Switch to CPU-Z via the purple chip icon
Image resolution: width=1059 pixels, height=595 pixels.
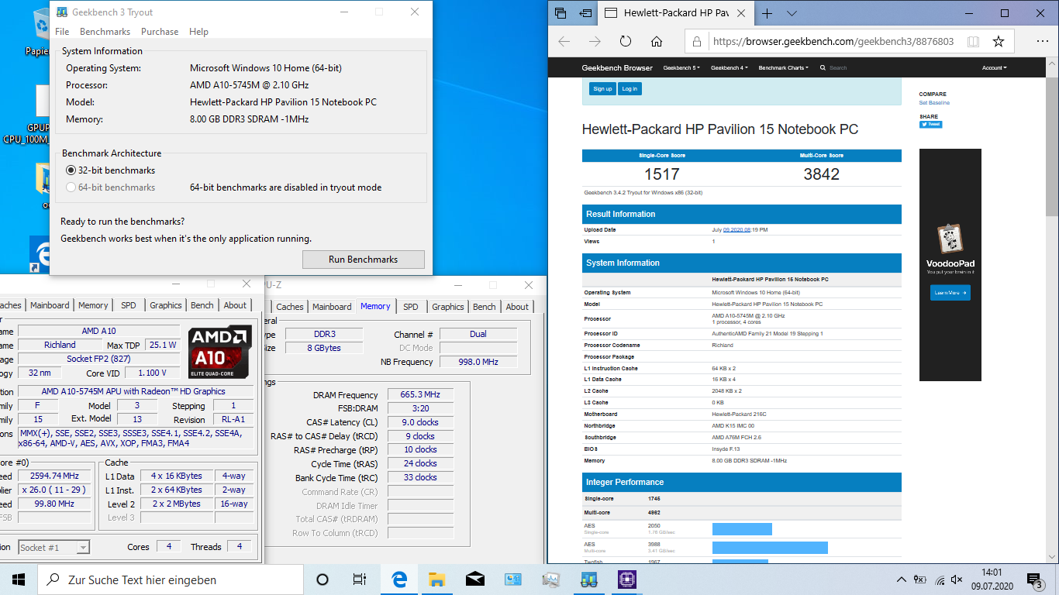(627, 580)
